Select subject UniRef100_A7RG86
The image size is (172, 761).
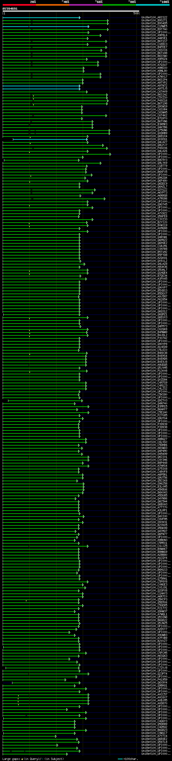[x=154, y=198]
